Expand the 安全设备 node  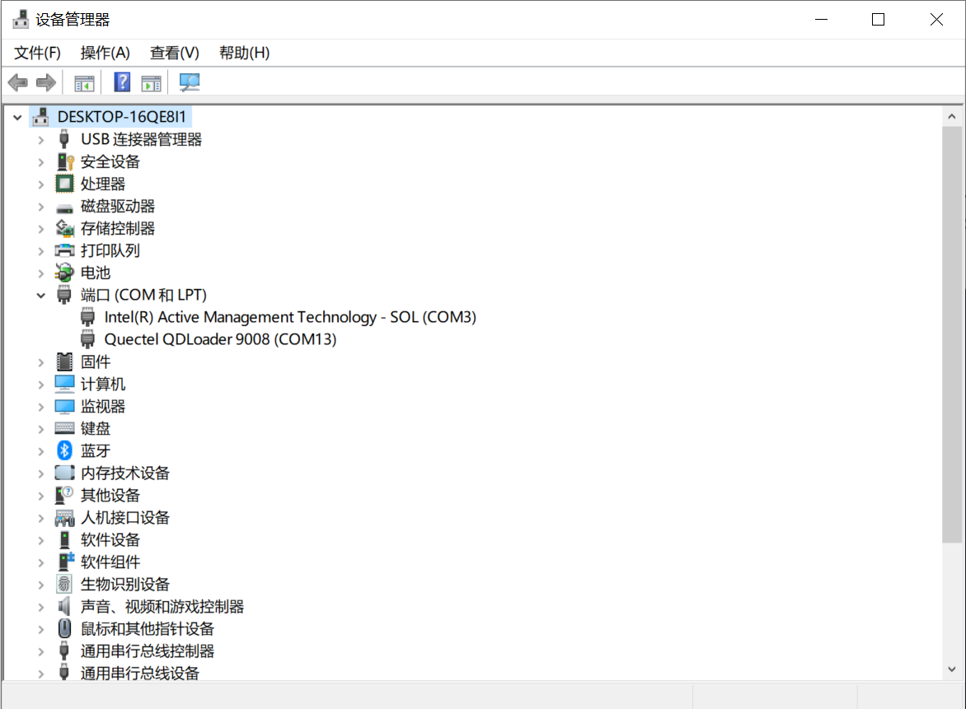pyautogui.click(x=40, y=162)
